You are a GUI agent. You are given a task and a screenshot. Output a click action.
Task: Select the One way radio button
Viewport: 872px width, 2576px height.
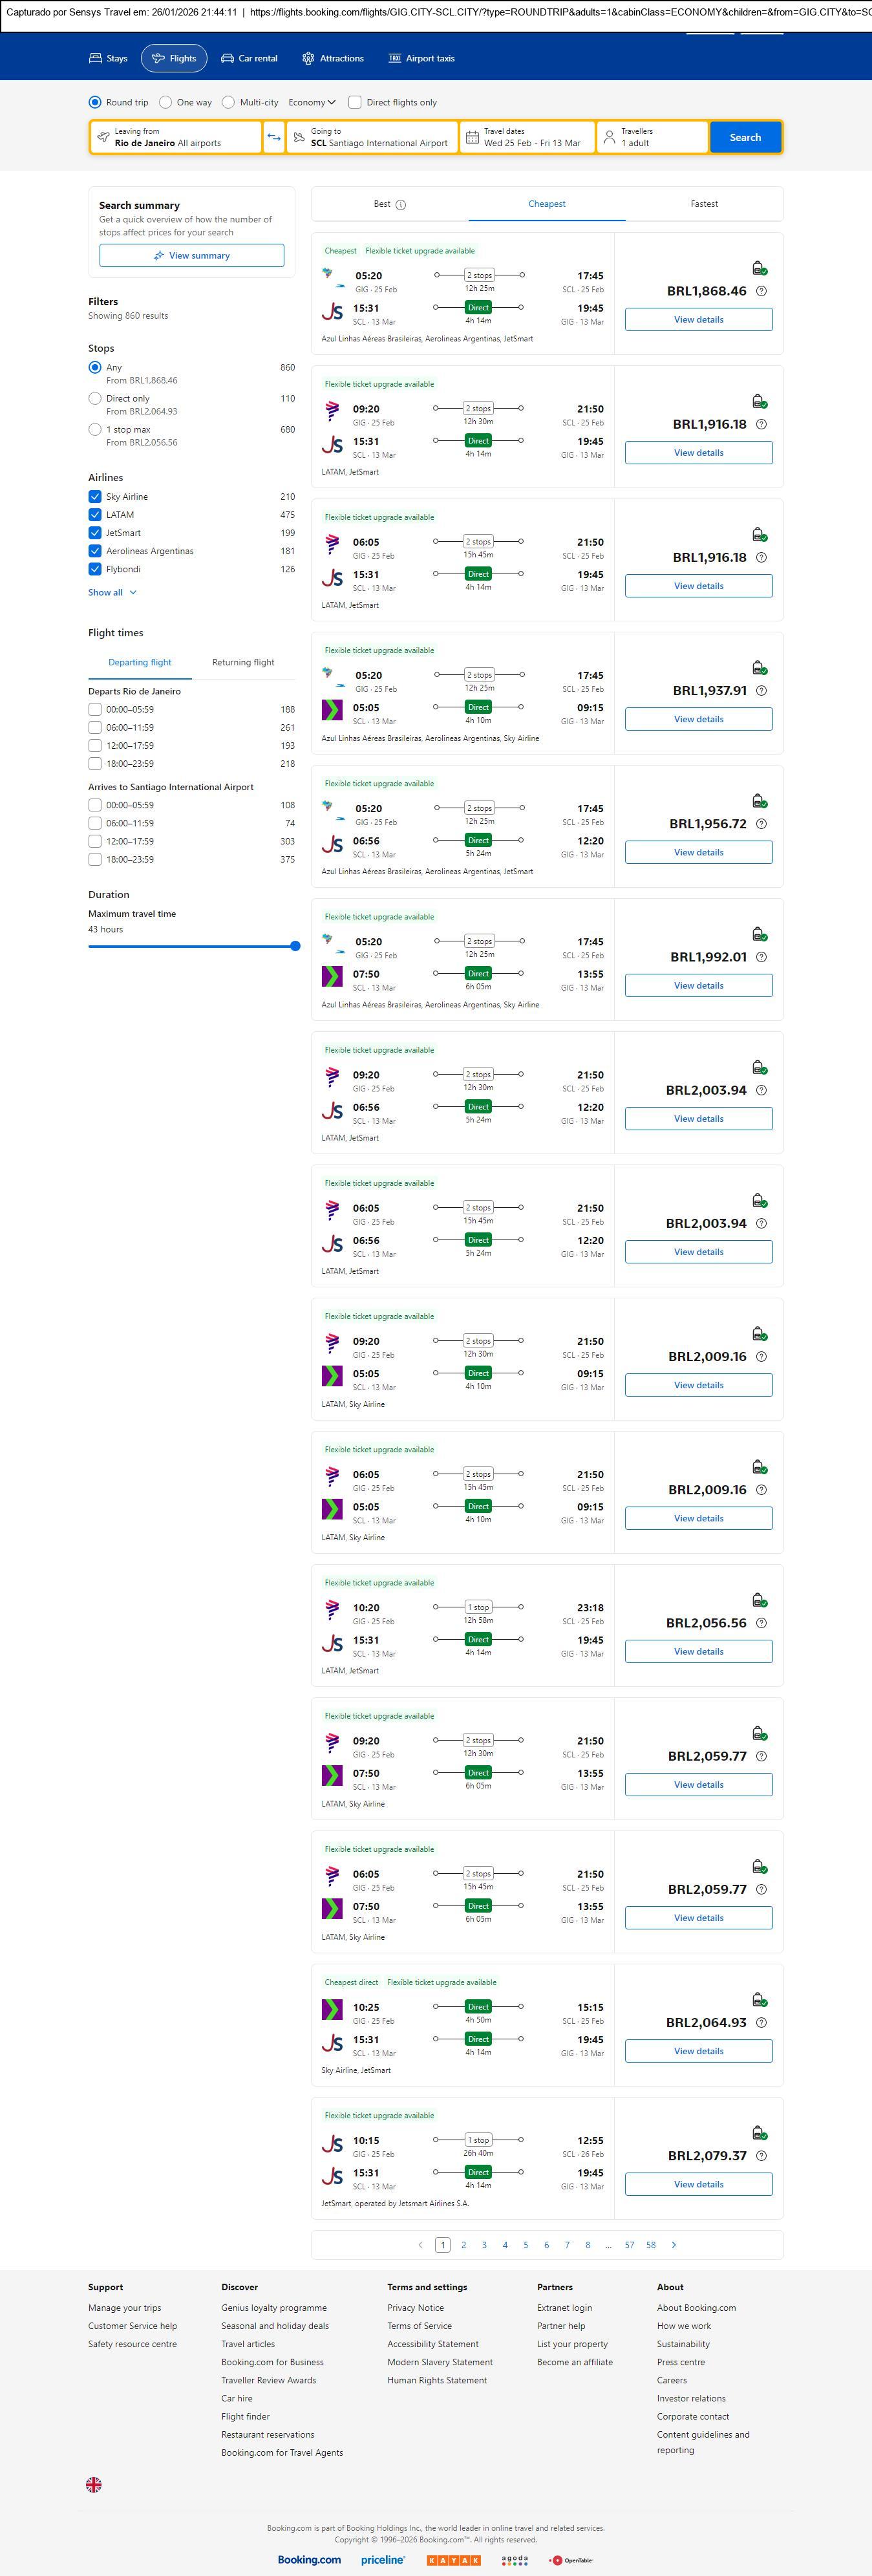(x=166, y=102)
